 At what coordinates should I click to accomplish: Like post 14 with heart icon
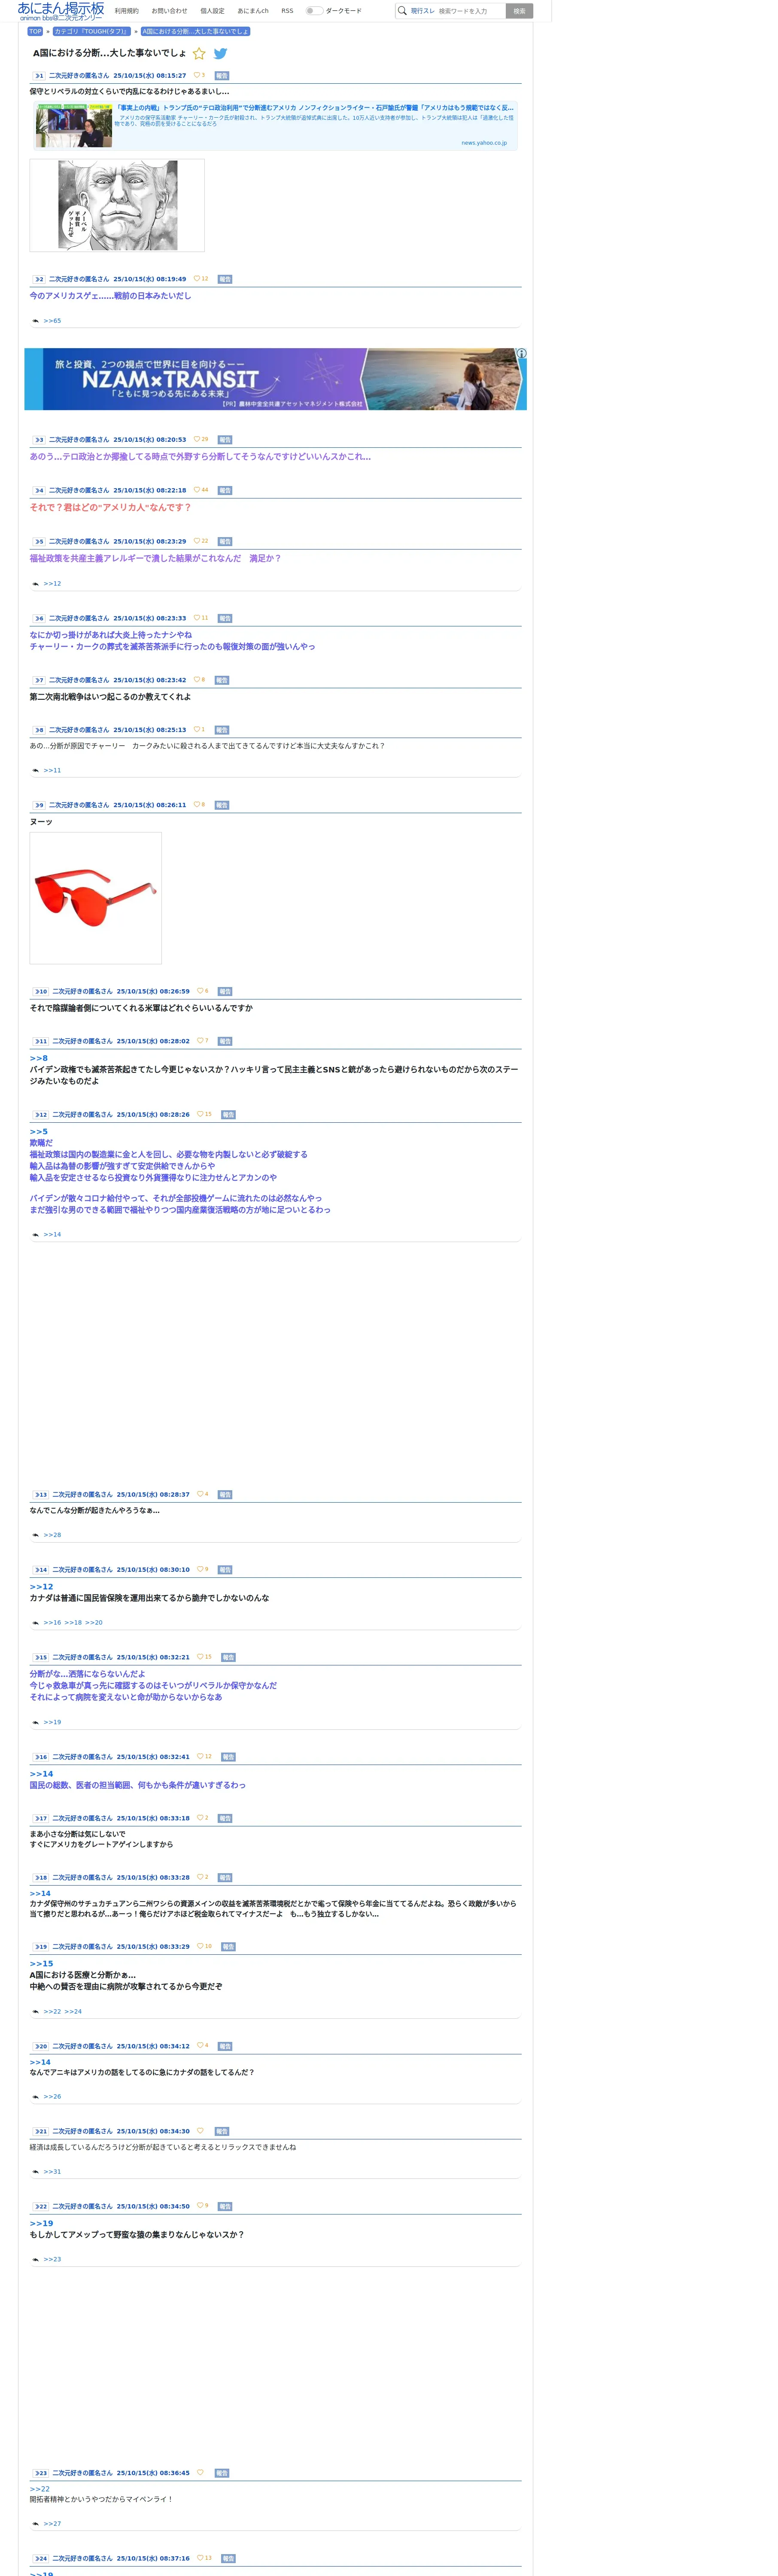click(x=200, y=1569)
